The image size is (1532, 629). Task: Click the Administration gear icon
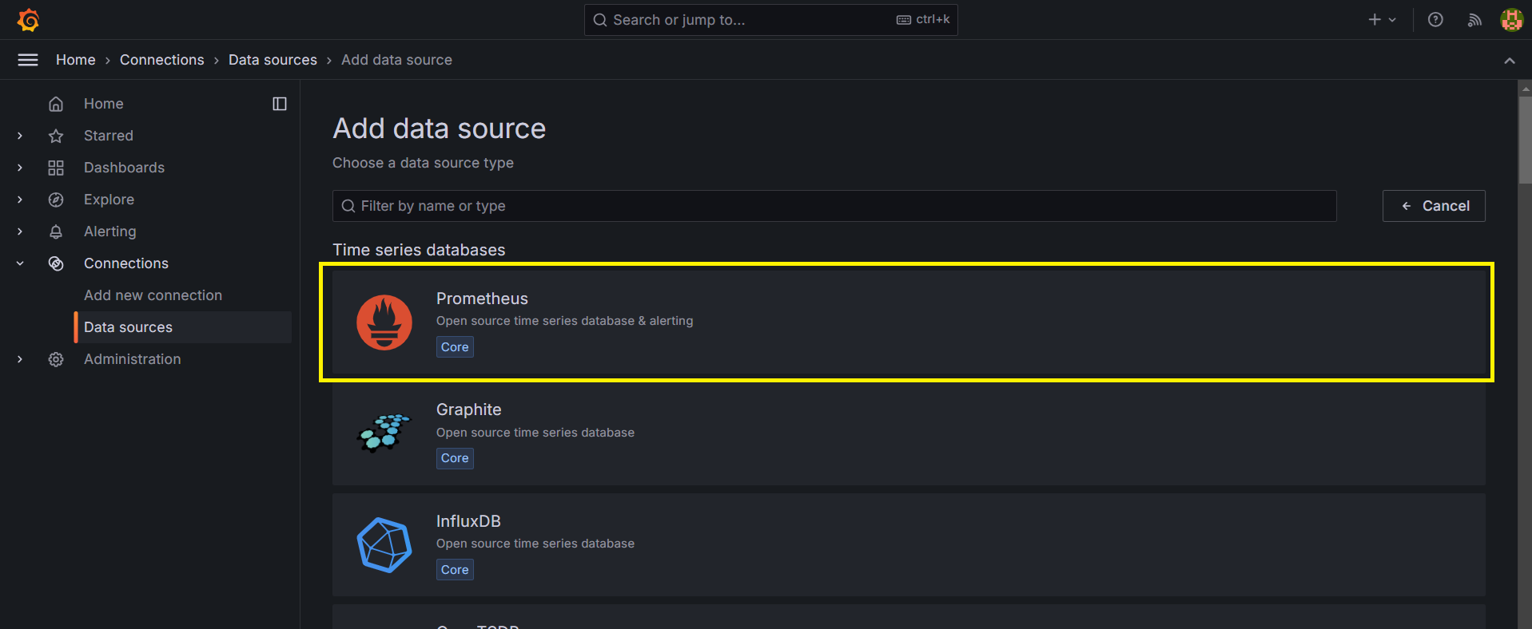click(56, 359)
